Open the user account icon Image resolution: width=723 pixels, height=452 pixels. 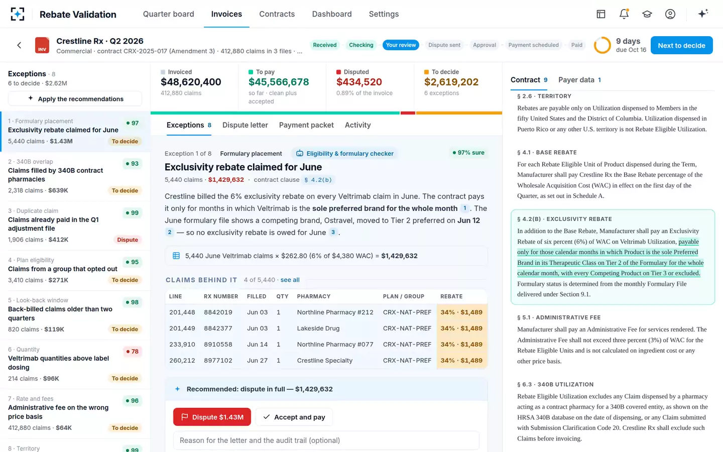(x=670, y=14)
